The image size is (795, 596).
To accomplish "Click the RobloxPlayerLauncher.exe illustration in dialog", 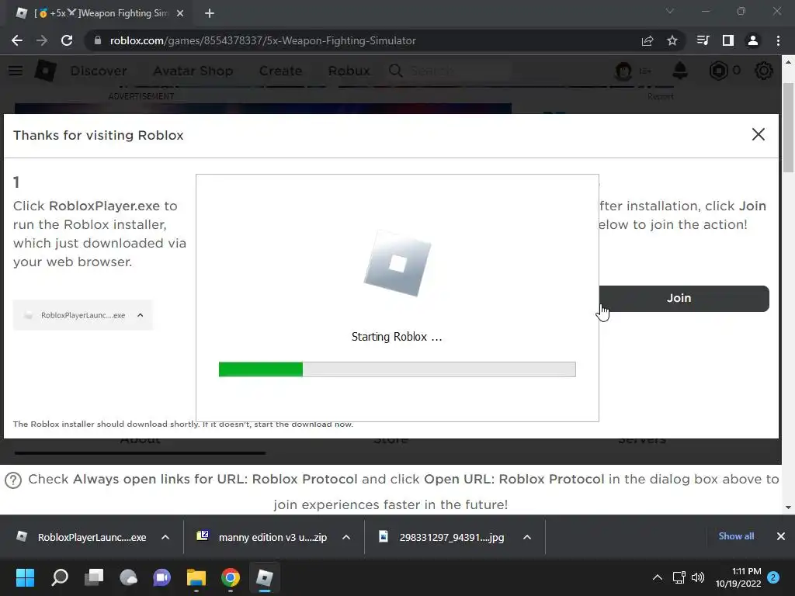I will point(82,315).
